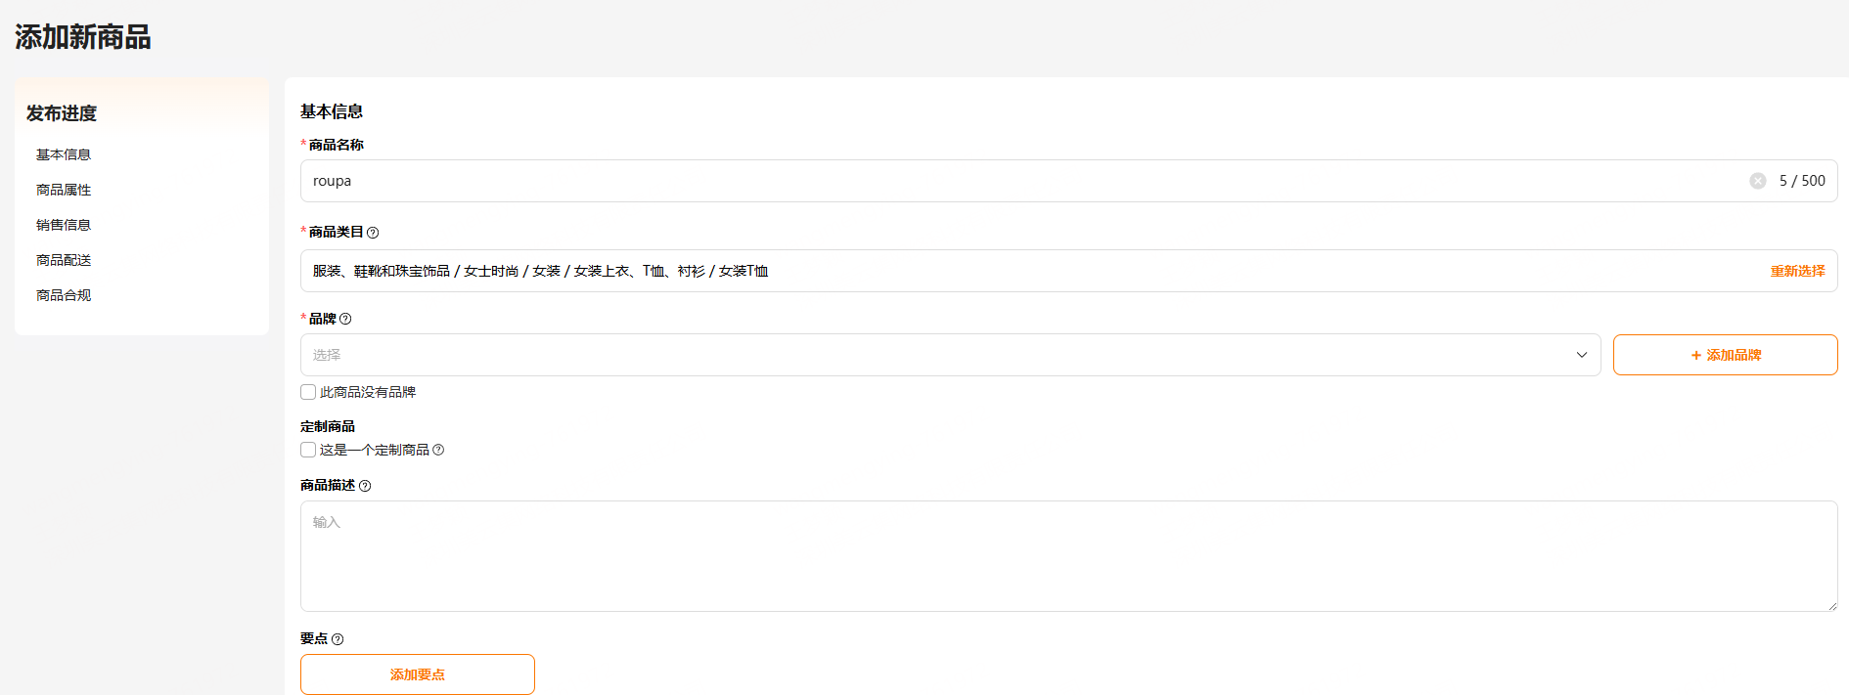Open the help tooltip for 商品描述
1849x695 pixels.
365,486
